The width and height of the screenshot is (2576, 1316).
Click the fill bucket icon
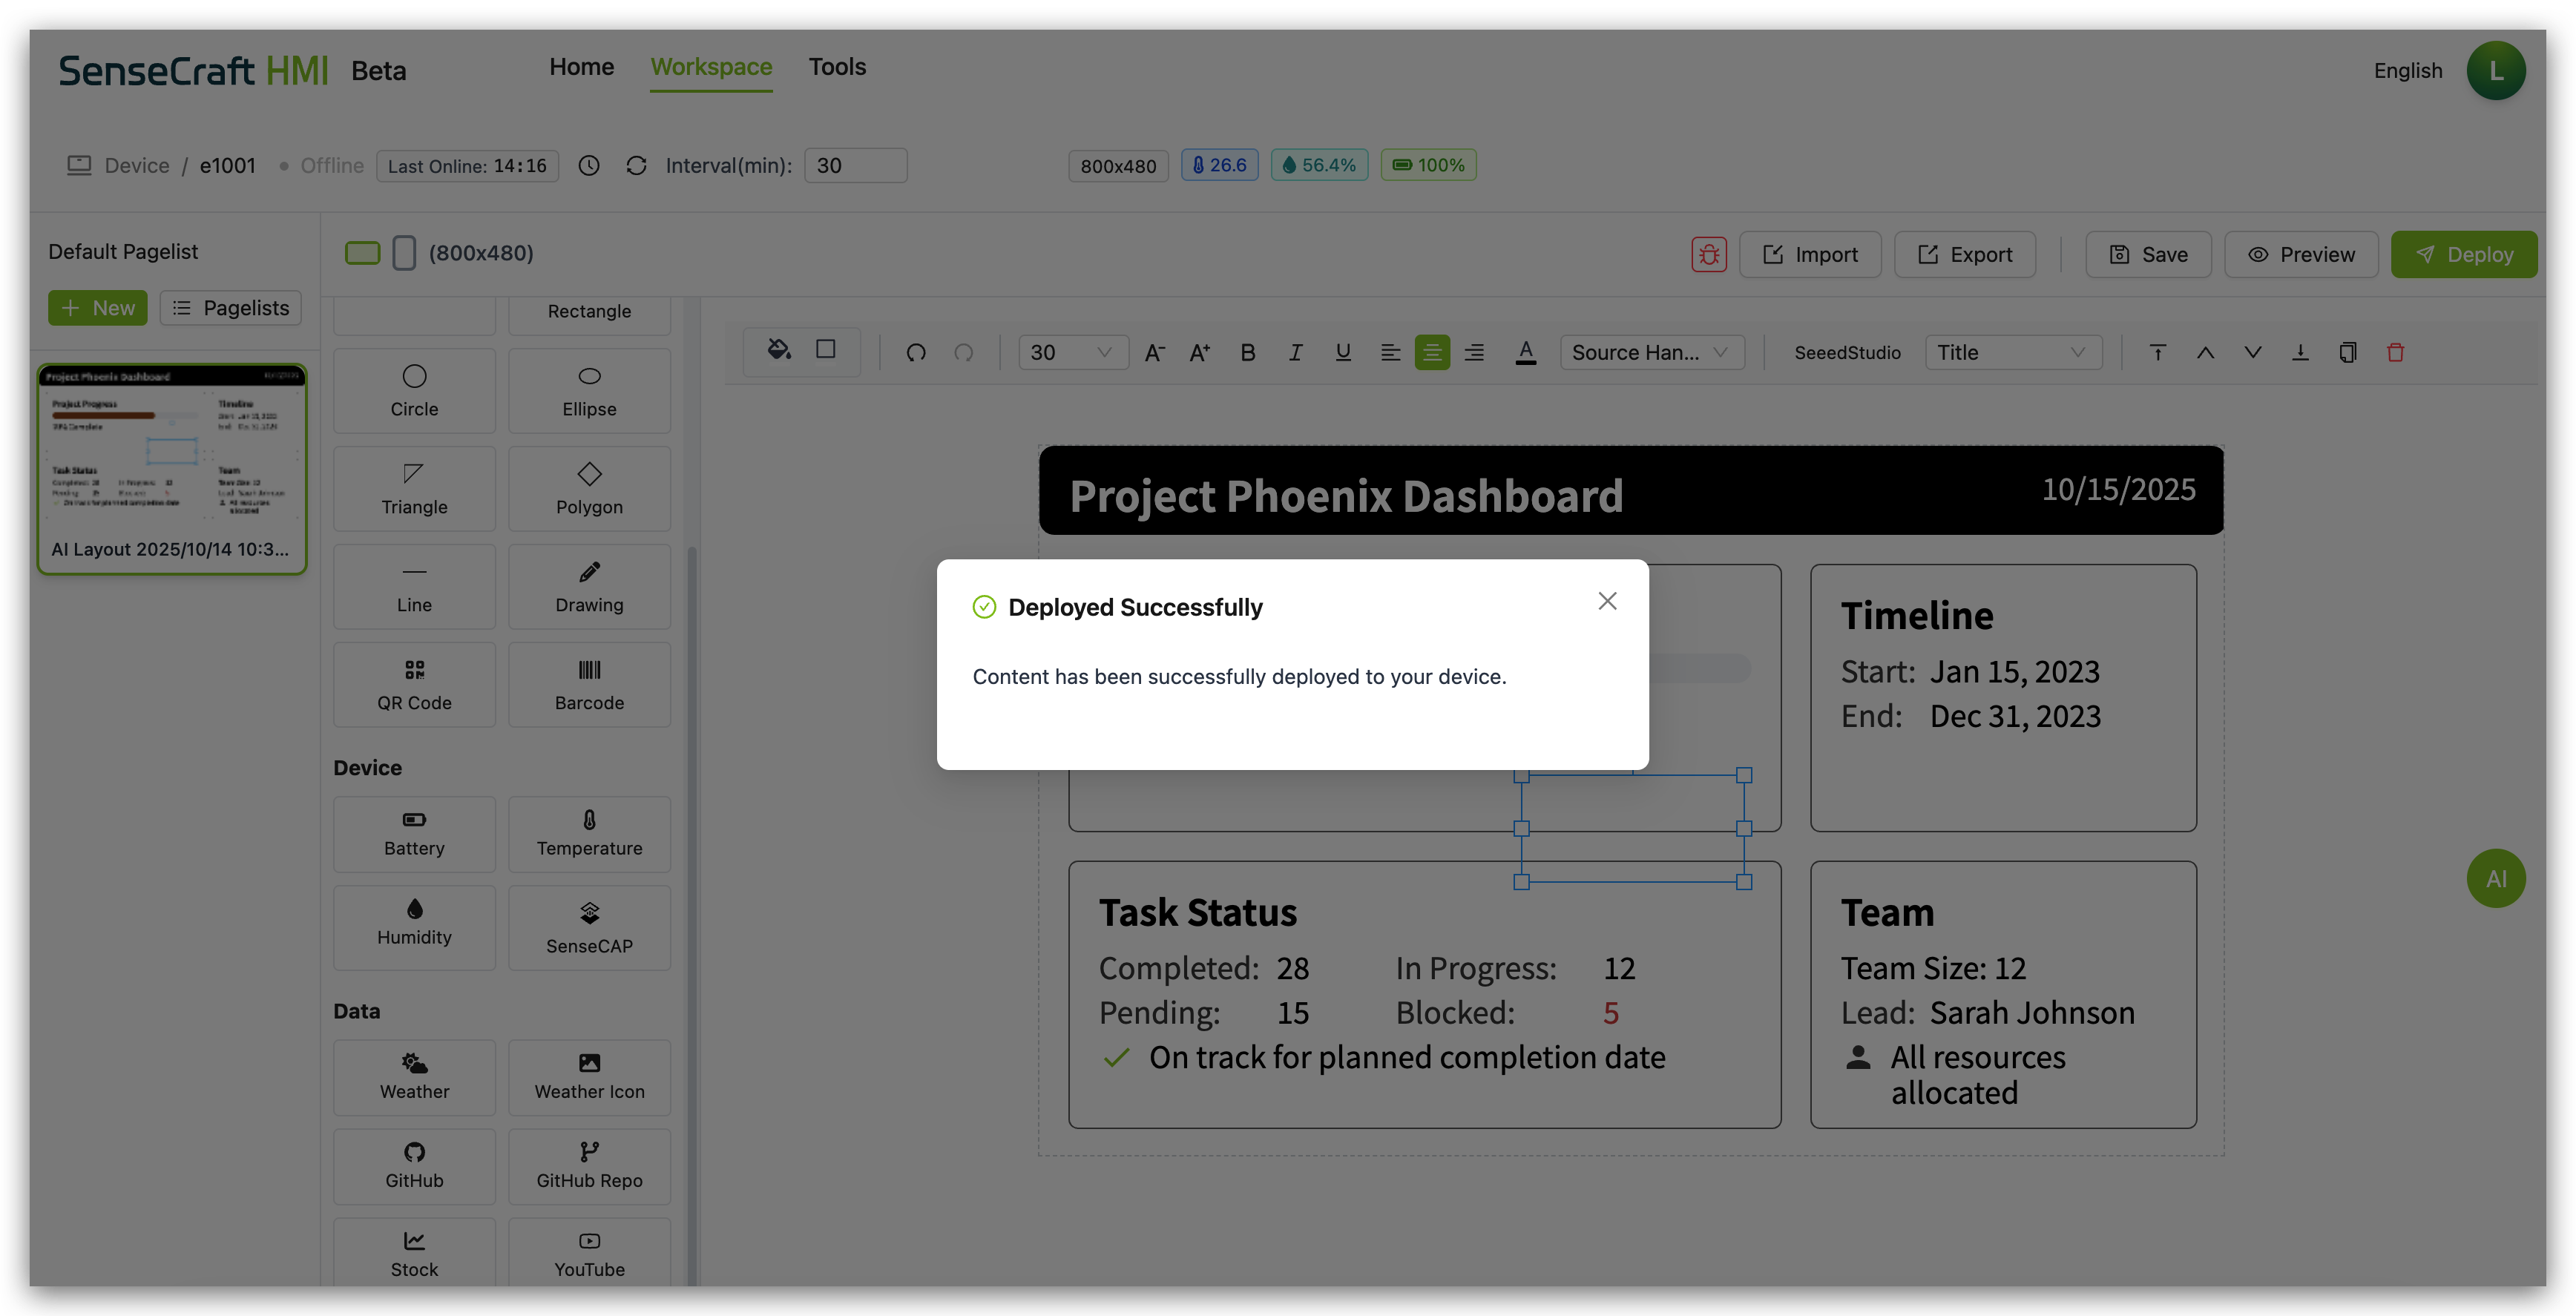tap(778, 350)
